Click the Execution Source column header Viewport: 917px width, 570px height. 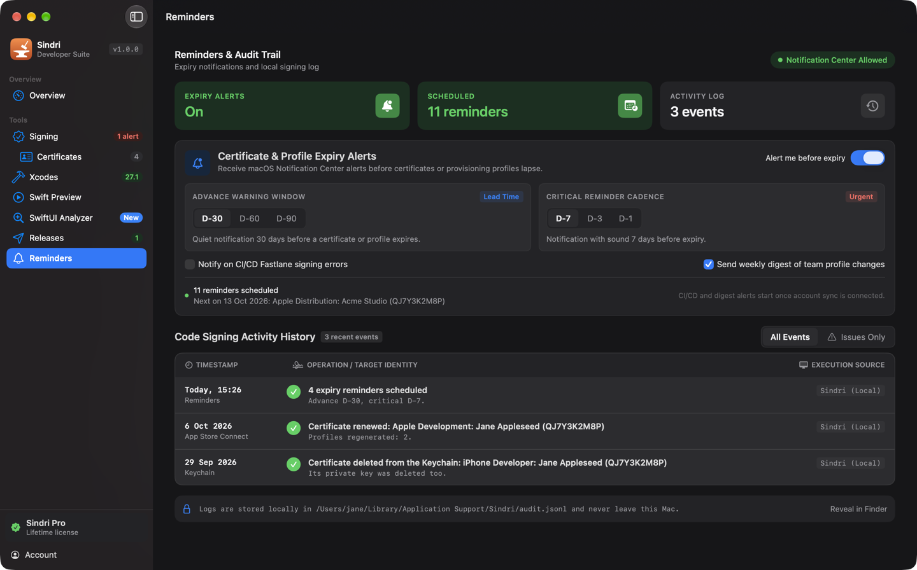[842, 365]
